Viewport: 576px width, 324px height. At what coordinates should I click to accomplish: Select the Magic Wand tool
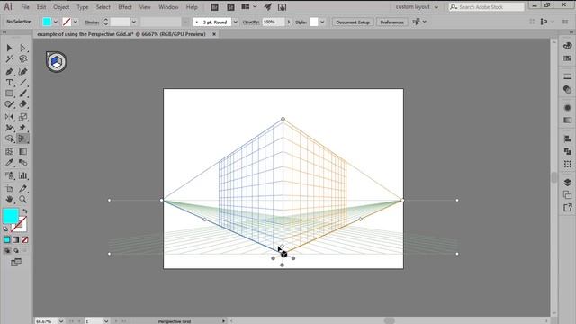pyautogui.click(x=10, y=59)
